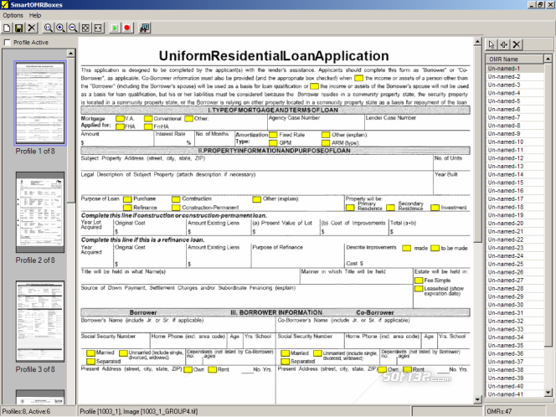Open the binoculars search tool icon
This screenshot has height=417, width=556.
pos(144,28)
